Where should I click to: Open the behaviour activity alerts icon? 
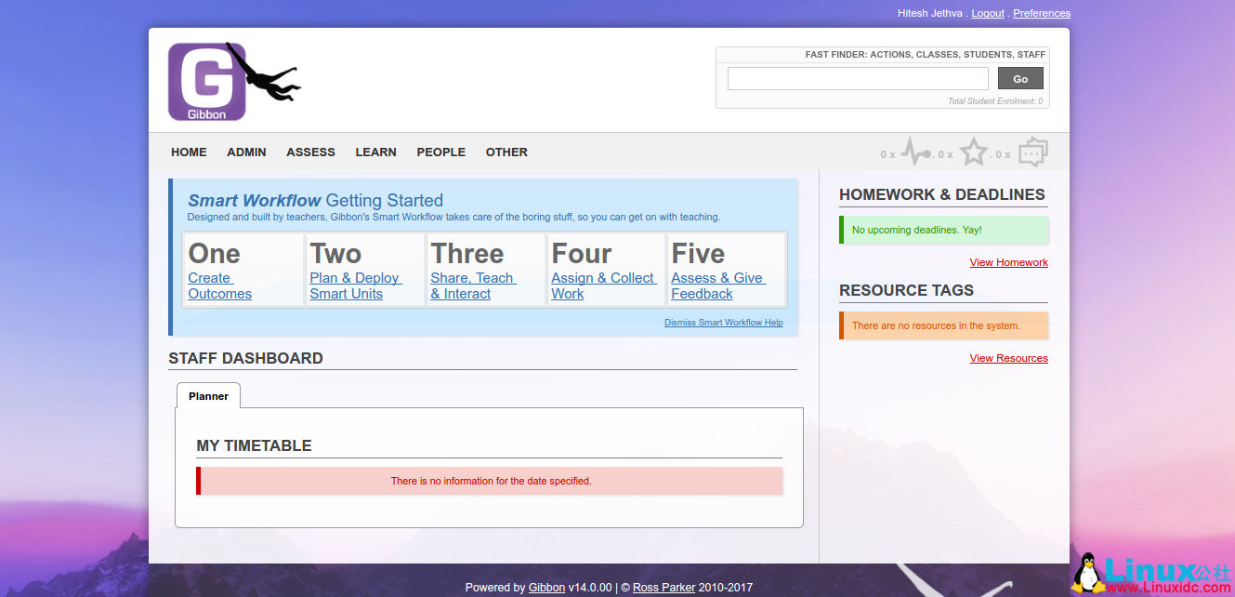click(915, 151)
